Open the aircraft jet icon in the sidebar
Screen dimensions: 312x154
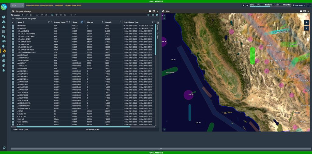(4, 46)
